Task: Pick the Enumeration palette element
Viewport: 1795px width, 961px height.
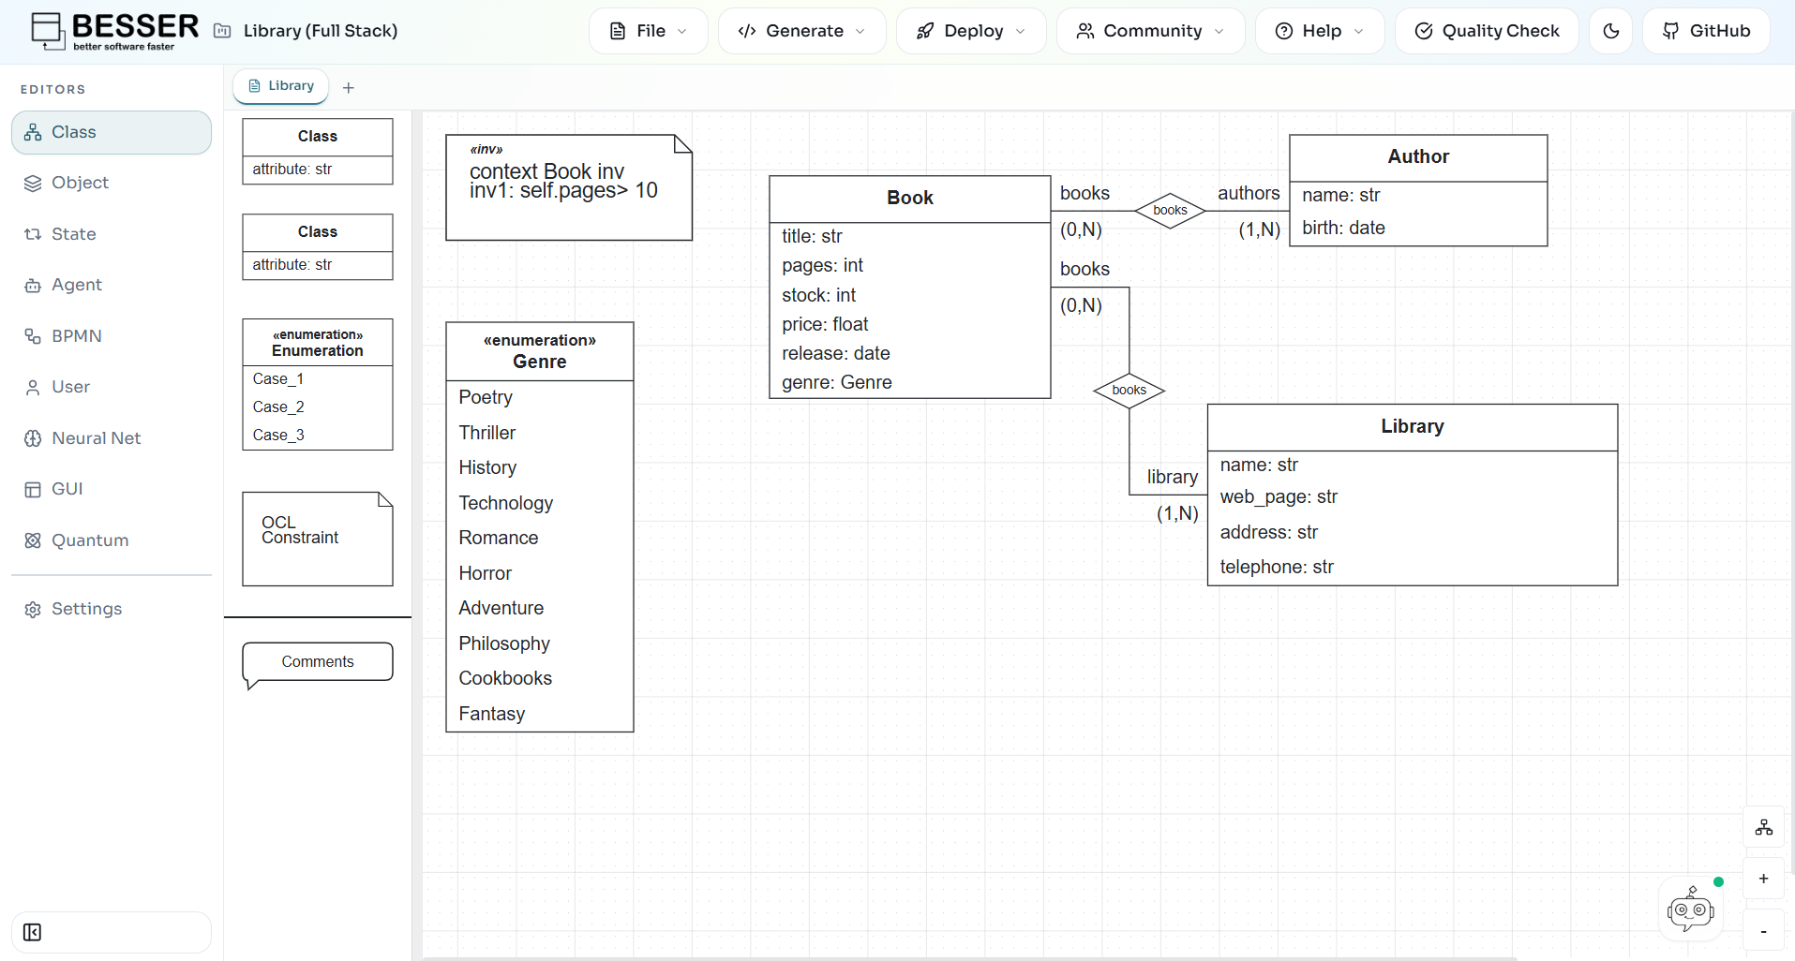Action: point(318,384)
